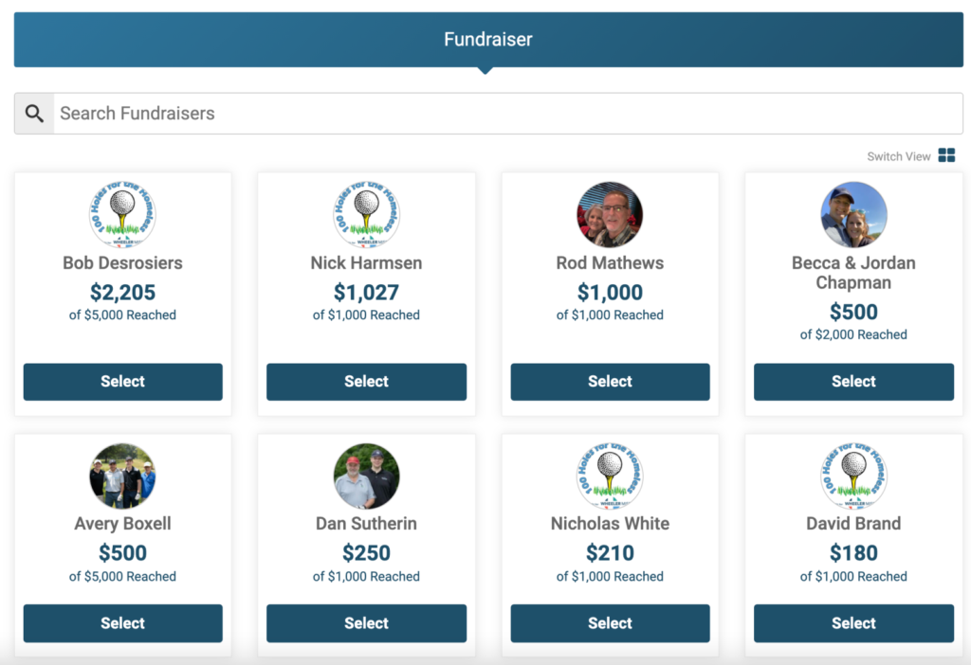Select Bob Desrosiers' fundraiser
The width and height of the screenshot is (971, 665).
(x=122, y=382)
